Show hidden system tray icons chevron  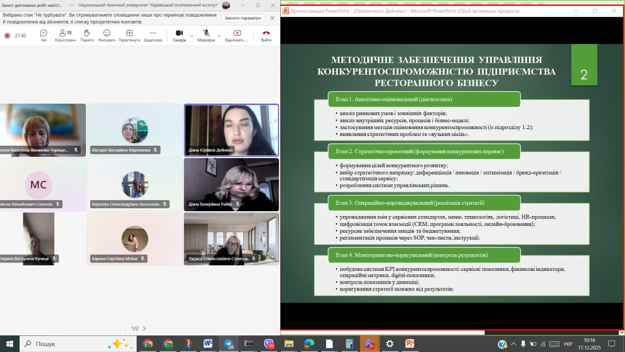click(513, 344)
